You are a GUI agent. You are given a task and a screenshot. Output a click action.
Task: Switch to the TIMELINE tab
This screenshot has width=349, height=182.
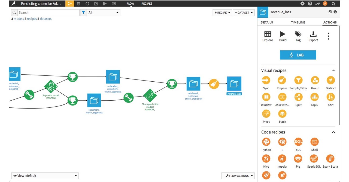click(x=298, y=22)
